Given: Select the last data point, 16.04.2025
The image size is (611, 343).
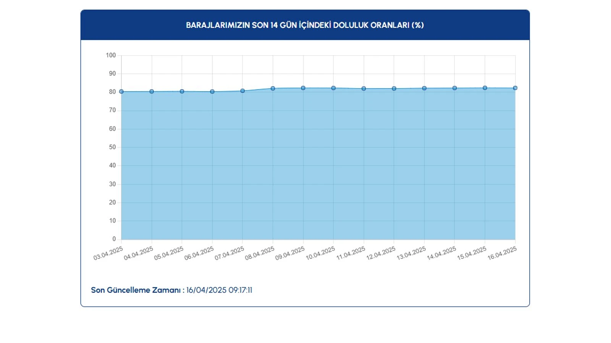Looking at the screenshot, I should pos(515,88).
